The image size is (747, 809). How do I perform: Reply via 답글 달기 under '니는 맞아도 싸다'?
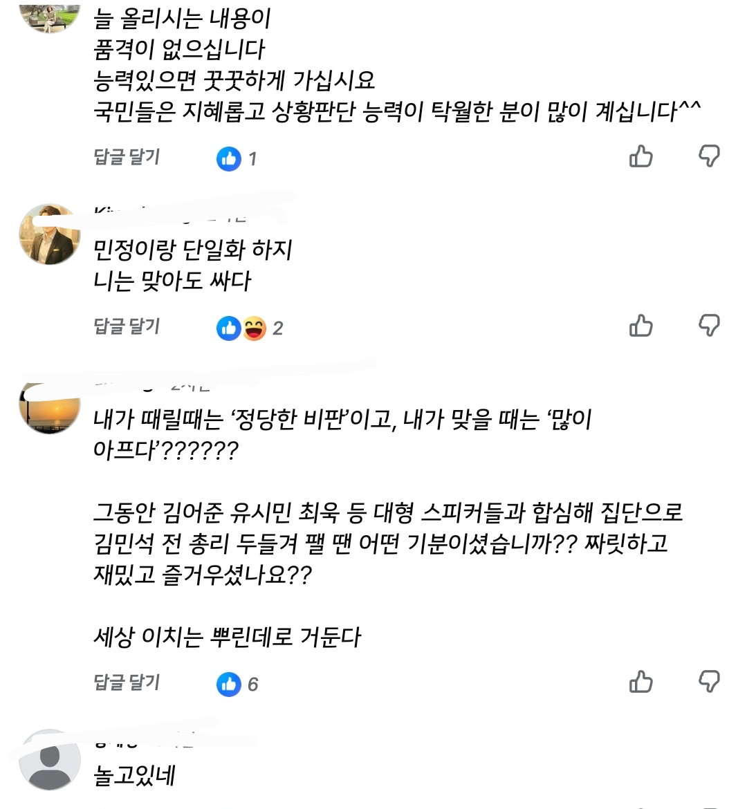tap(127, 326)
